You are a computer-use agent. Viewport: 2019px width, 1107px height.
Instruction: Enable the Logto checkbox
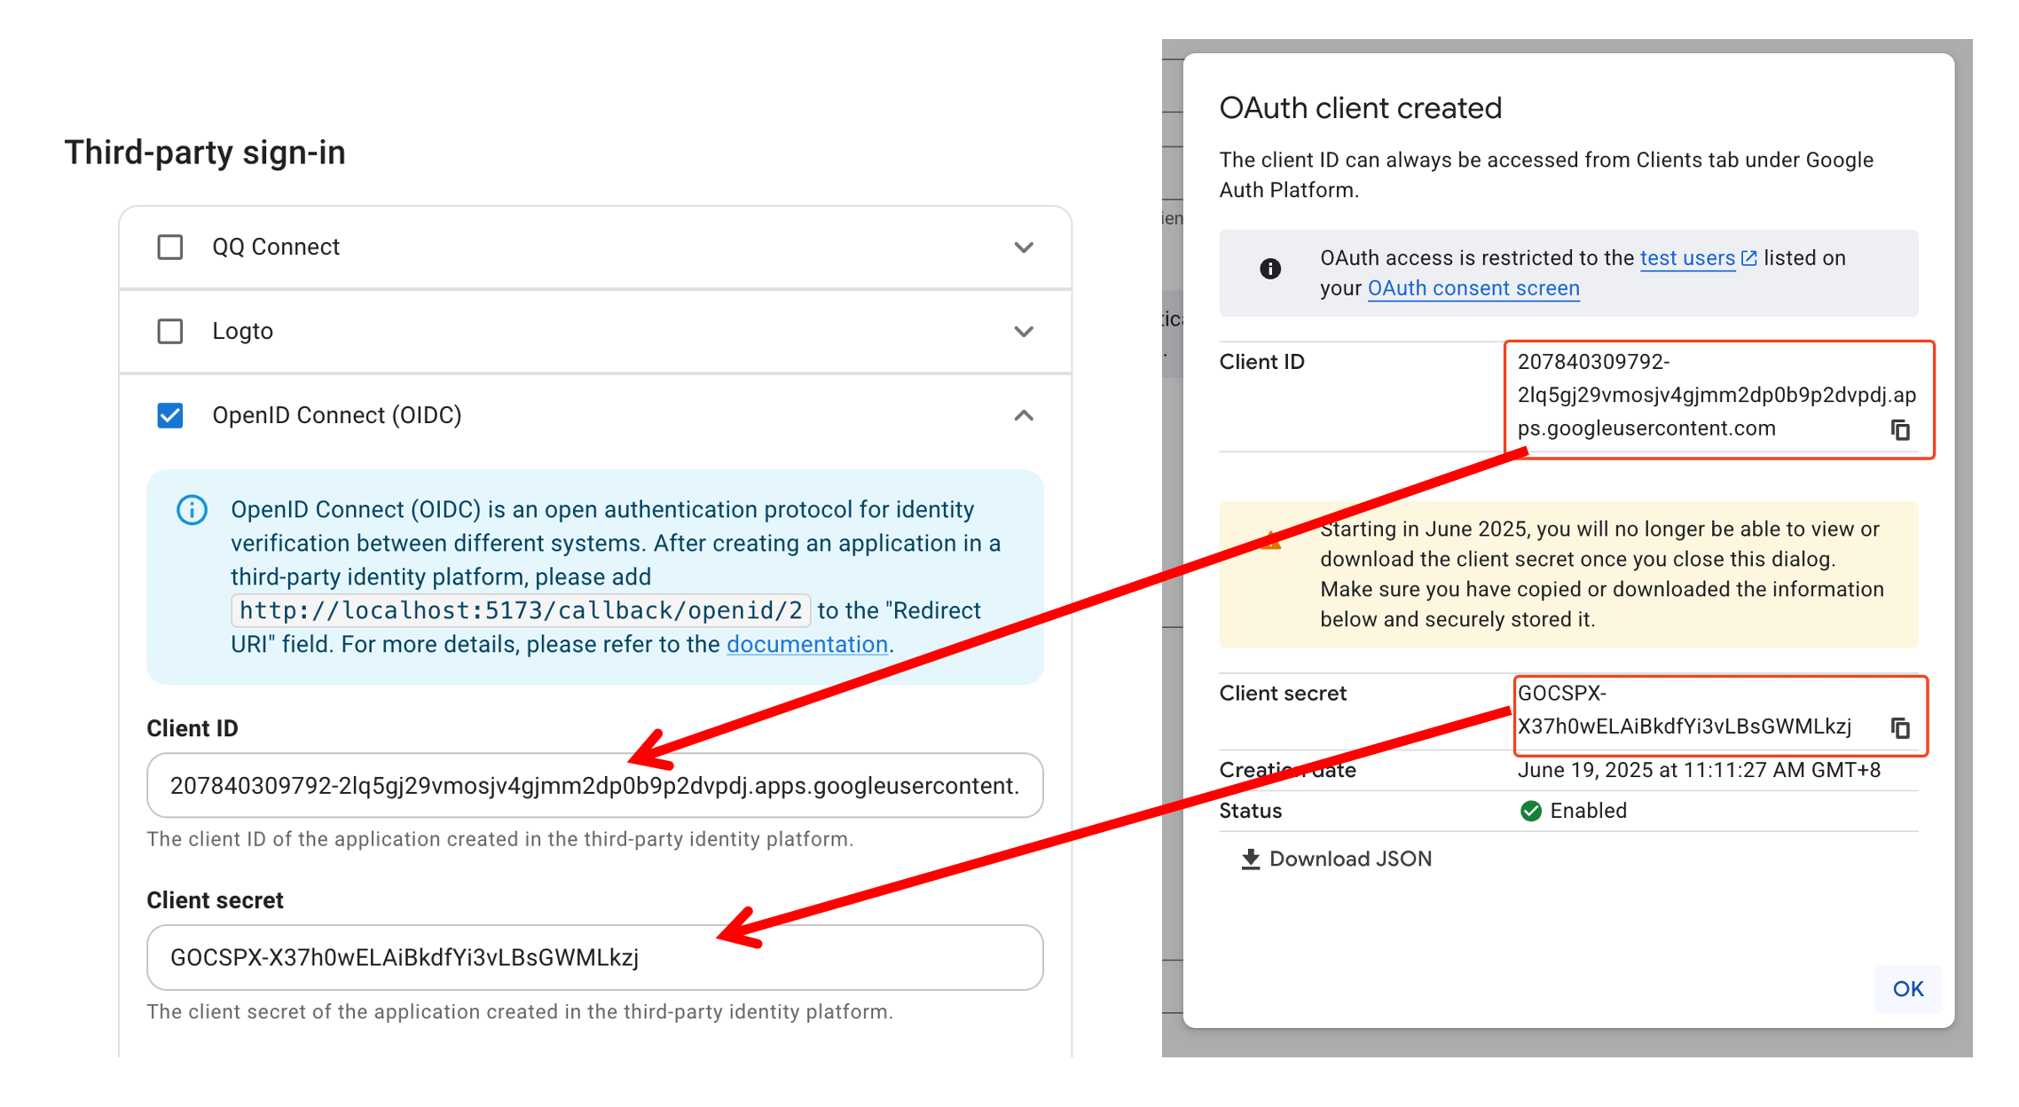169,331
